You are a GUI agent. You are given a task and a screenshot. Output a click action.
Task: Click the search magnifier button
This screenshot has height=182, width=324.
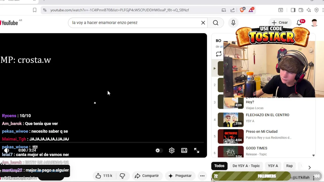tap(216, 23)
